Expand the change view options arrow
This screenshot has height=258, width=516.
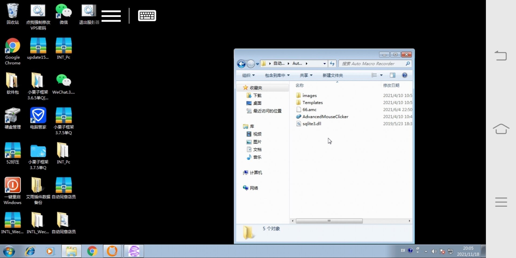381,75
